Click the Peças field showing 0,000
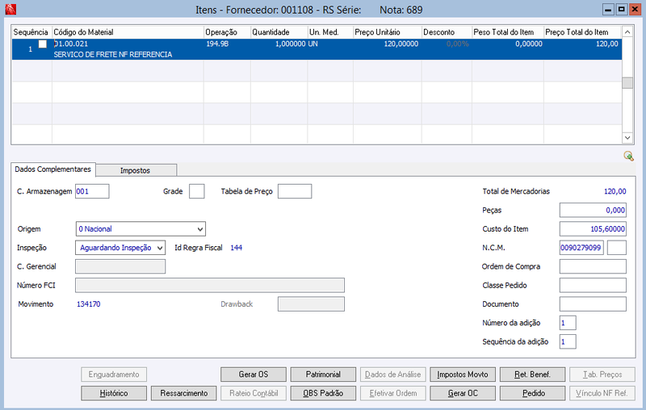This screenshot has height=410, width=646. click(x=593, y=211)
